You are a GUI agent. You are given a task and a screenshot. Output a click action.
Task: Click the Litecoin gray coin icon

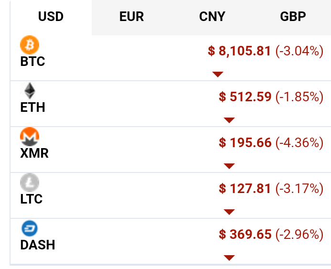[30, 183]
